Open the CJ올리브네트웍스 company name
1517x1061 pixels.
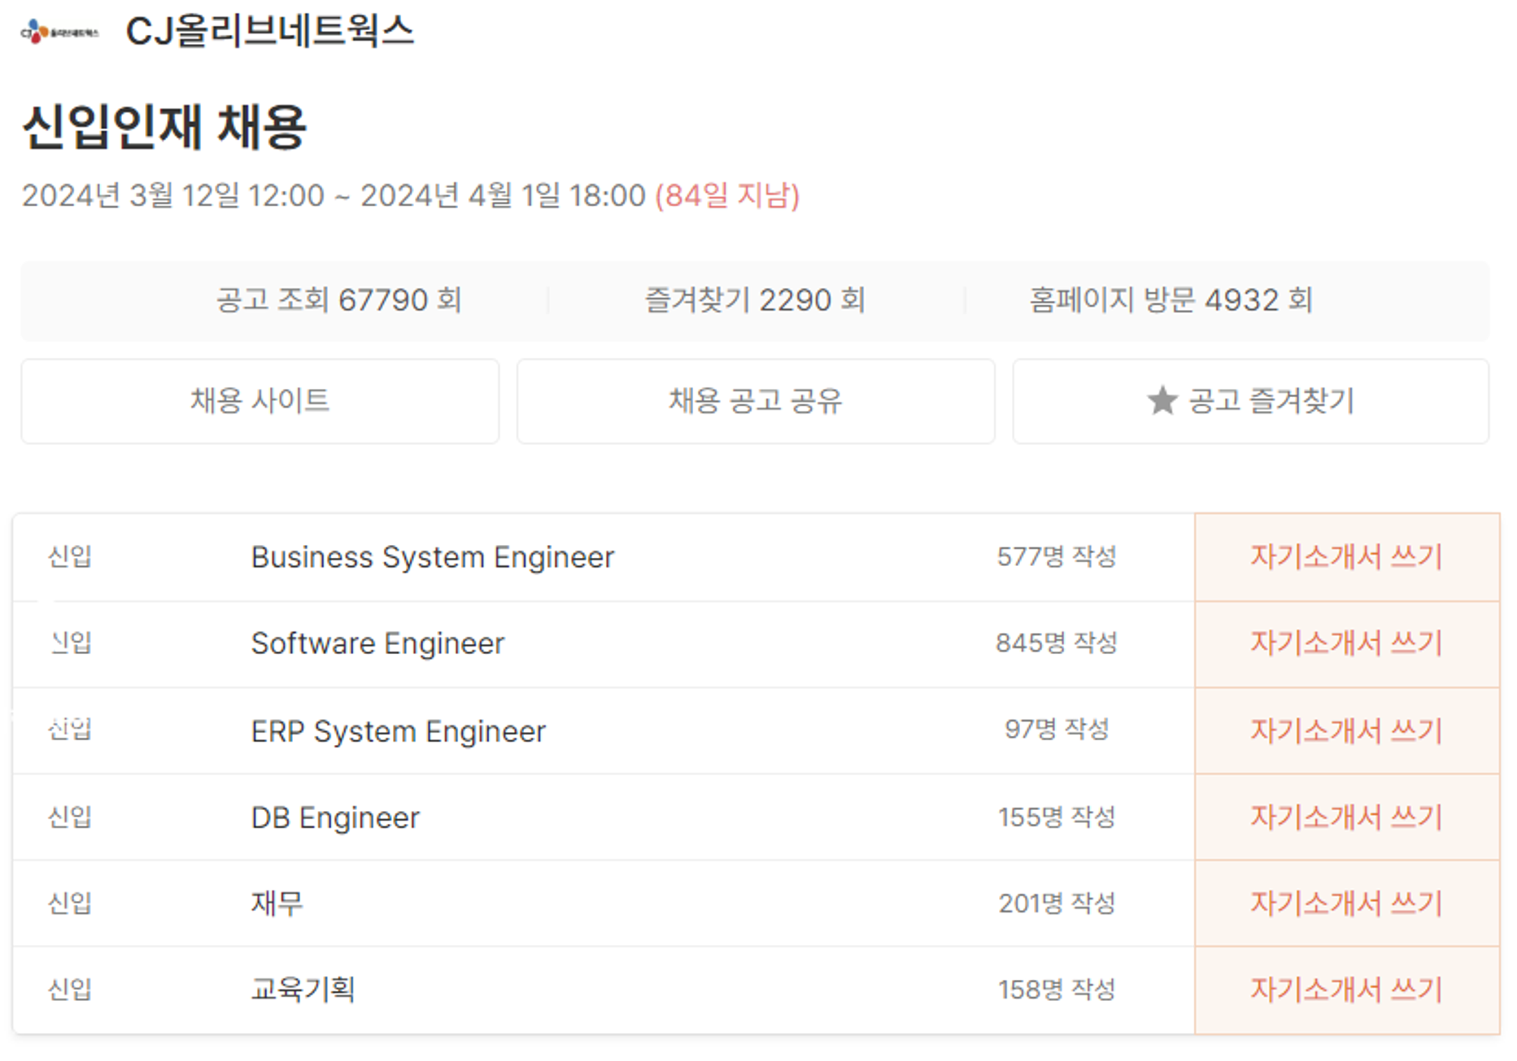[x=270, y=32]
